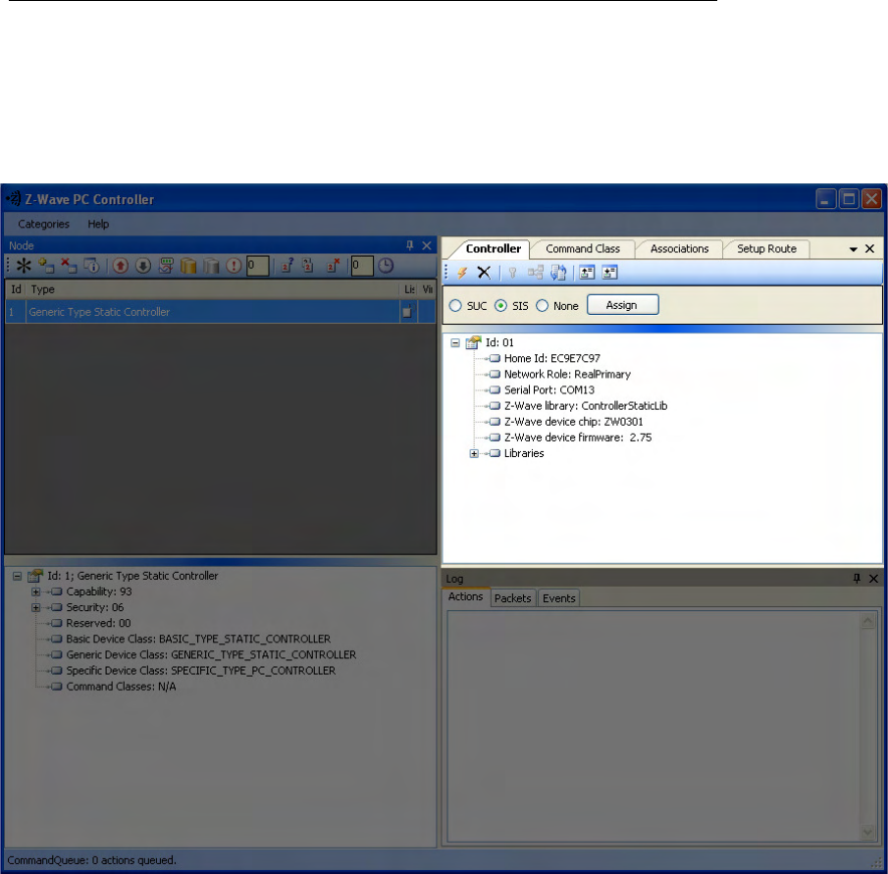The height and width of the screenshot is (874, 888).
Task: Switch to the Associations tab
Action: [679, 248]
